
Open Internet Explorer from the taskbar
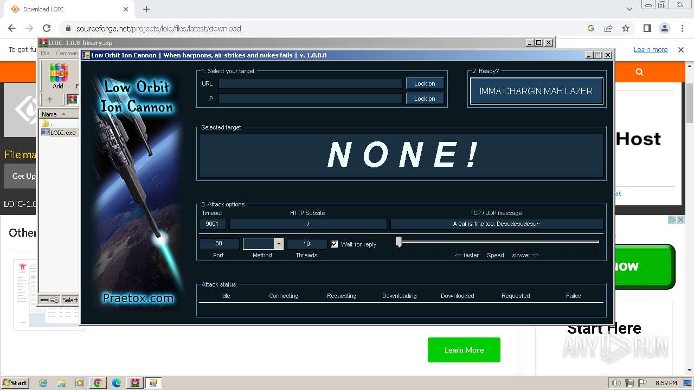click(43, 383)
